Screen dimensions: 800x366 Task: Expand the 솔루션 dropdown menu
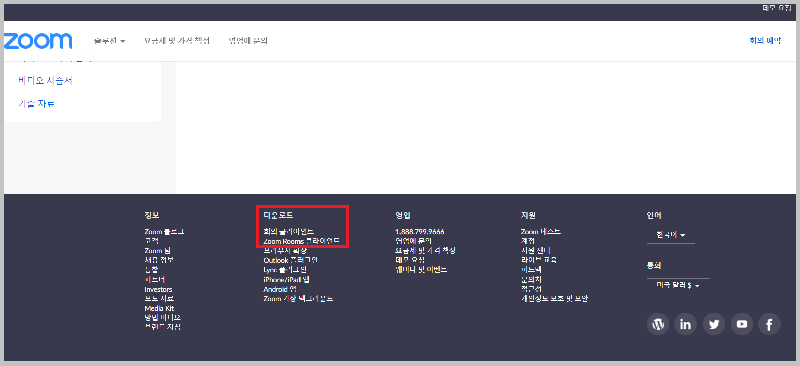pos(110,41)
